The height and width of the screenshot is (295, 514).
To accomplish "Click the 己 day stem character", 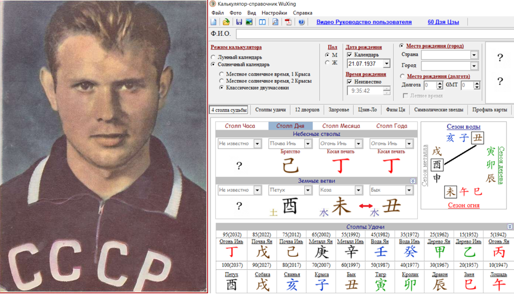I will pos(290,165).
